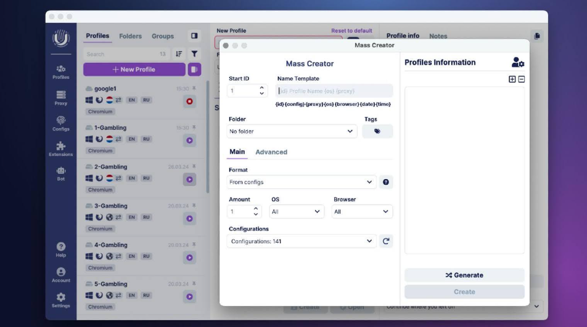Click the New Profile button

point(134,70)
